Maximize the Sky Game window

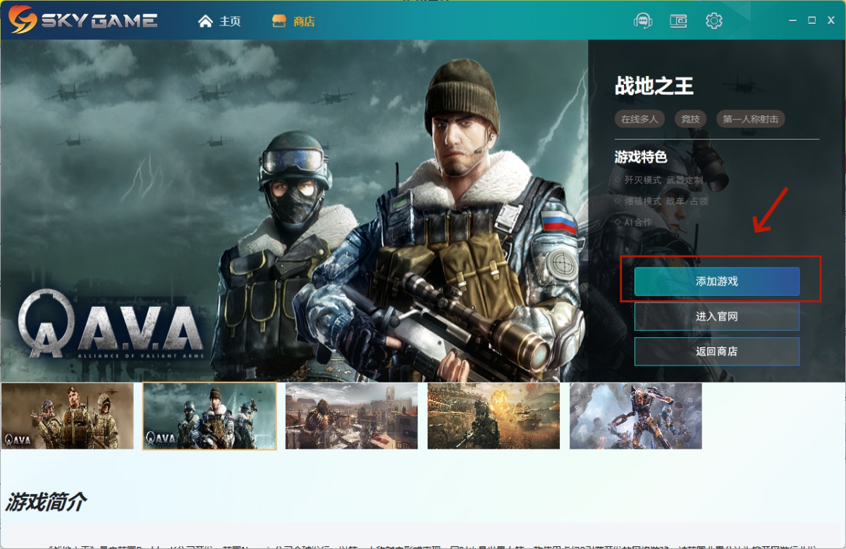click(x=811, y=20)
